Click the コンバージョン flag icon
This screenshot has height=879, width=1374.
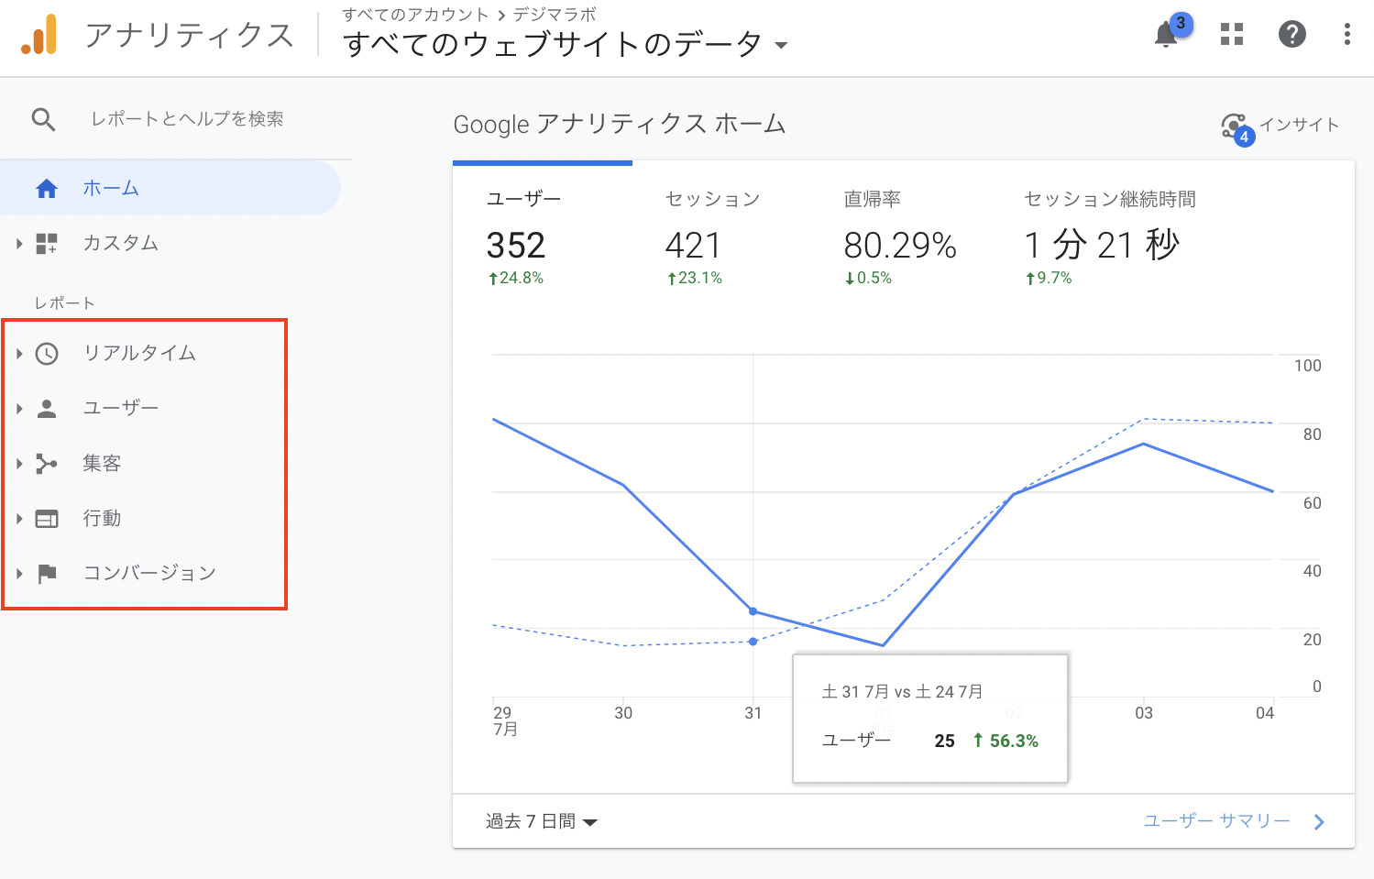[x=46, y=573]
